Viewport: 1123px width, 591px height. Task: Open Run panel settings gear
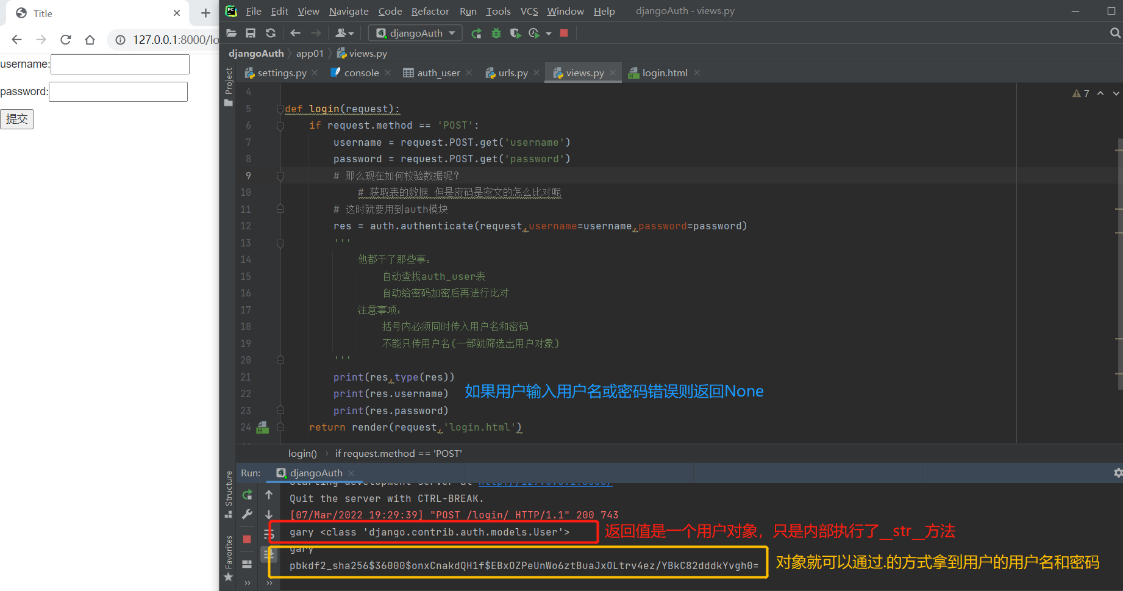coord(1118,473)
